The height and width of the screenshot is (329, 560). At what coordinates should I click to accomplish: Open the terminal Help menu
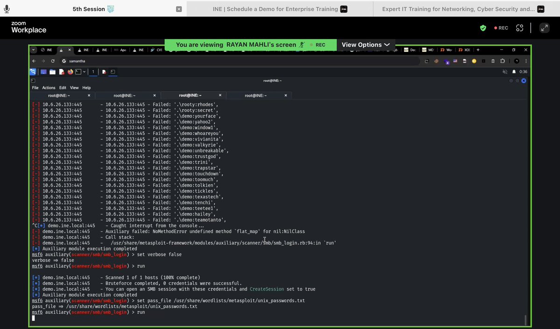[86, 88]
